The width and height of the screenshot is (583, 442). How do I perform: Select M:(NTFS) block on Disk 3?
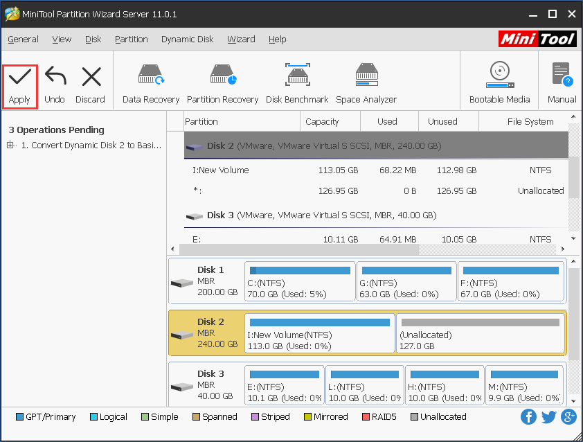point(525,385)
